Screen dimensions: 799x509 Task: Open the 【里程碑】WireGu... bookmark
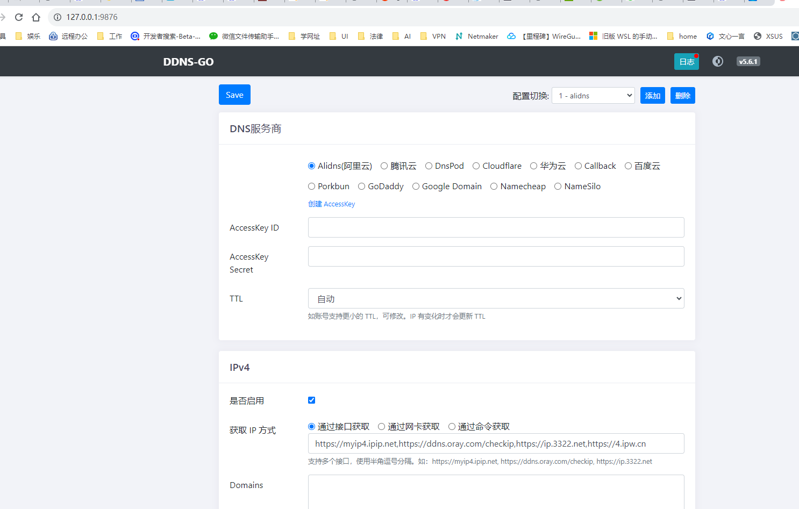pyautogui.click(x=544, y=36)
